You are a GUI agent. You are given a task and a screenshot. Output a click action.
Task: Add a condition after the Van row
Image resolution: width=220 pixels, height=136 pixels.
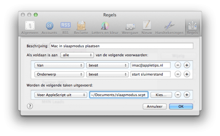click(187, 65)
